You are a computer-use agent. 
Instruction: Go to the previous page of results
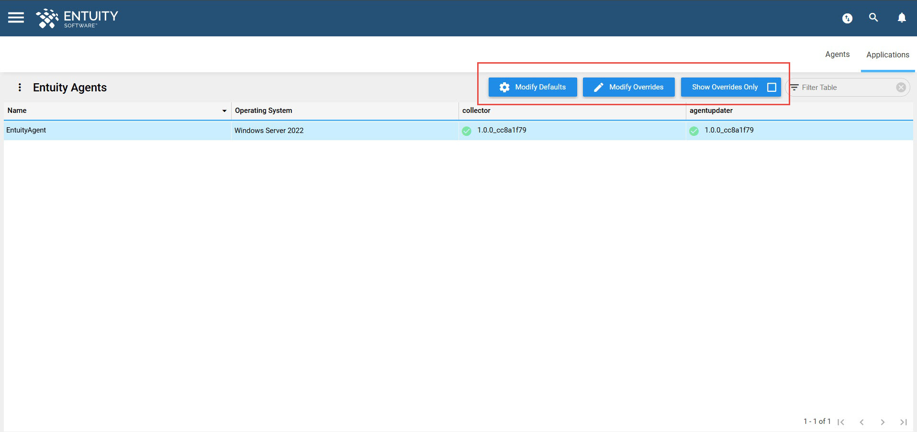coord(861,422)
